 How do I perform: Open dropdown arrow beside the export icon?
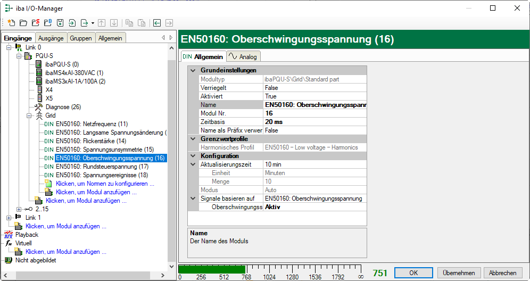pyautogui.click(x=93, y=23)
